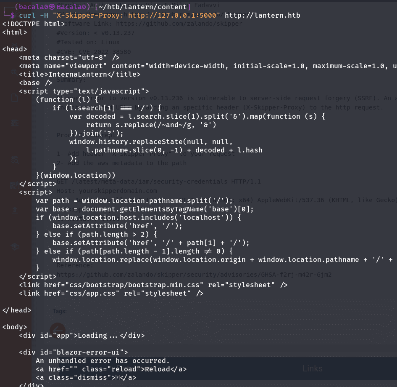Click the 'l.pathname.slice(0, -1) + decoded' line
397x387 pixels.
click(x=174, y=150)
